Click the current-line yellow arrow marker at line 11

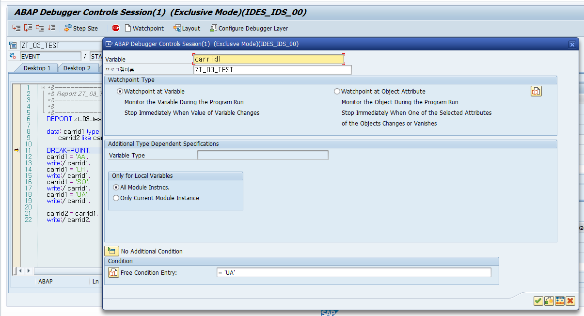tap(17, 150)
